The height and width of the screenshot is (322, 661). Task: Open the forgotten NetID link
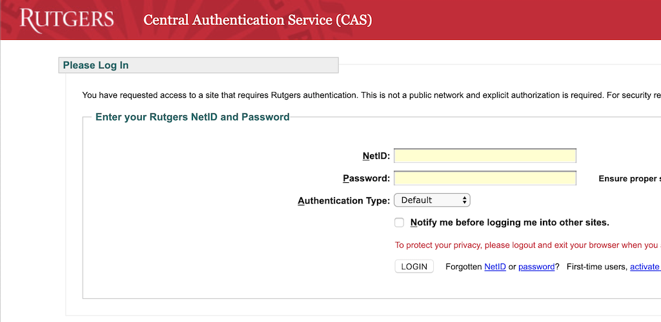pos(495,267)
